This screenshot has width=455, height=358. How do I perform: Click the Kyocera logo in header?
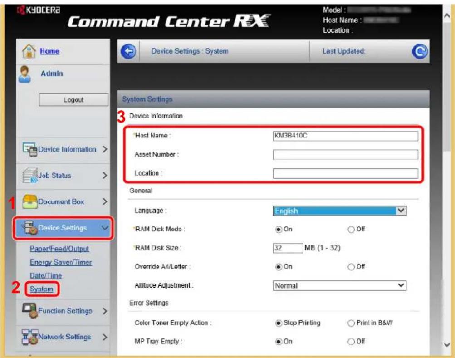pyautogui.click(x=39, y=10)
